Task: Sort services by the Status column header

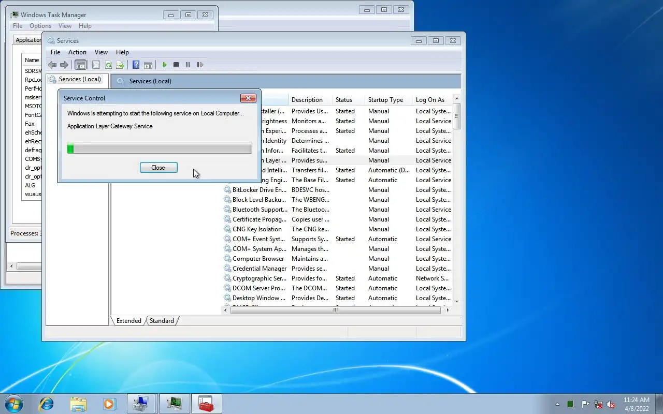Action: pos(348,100)
